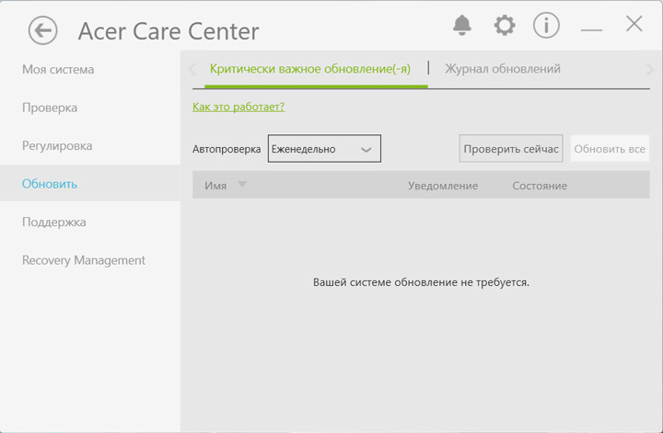This screenshot has height=433, width=663.
Task: Open the Моя система section
Action: point(58,69)
